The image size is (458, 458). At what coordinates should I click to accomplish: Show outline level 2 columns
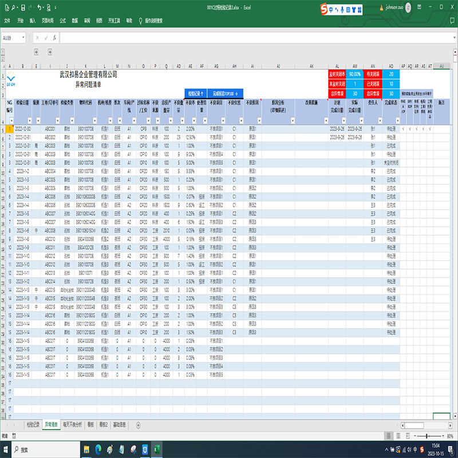coord(3,58)
